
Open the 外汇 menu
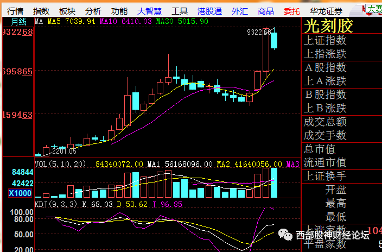point(240,11)
